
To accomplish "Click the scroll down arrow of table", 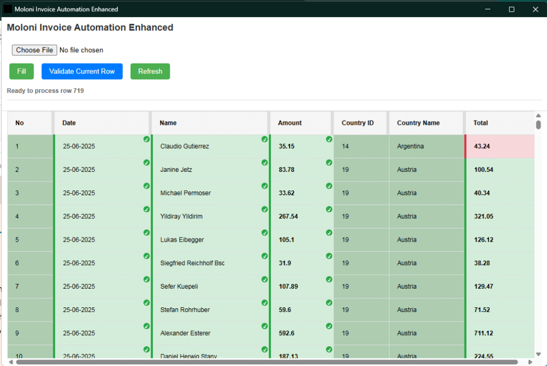I will (538, 354).
